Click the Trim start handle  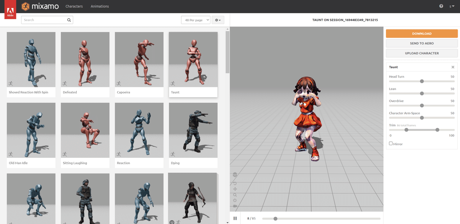coord(406,130)
